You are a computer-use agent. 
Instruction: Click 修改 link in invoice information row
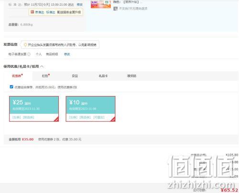tap(67, 54)
